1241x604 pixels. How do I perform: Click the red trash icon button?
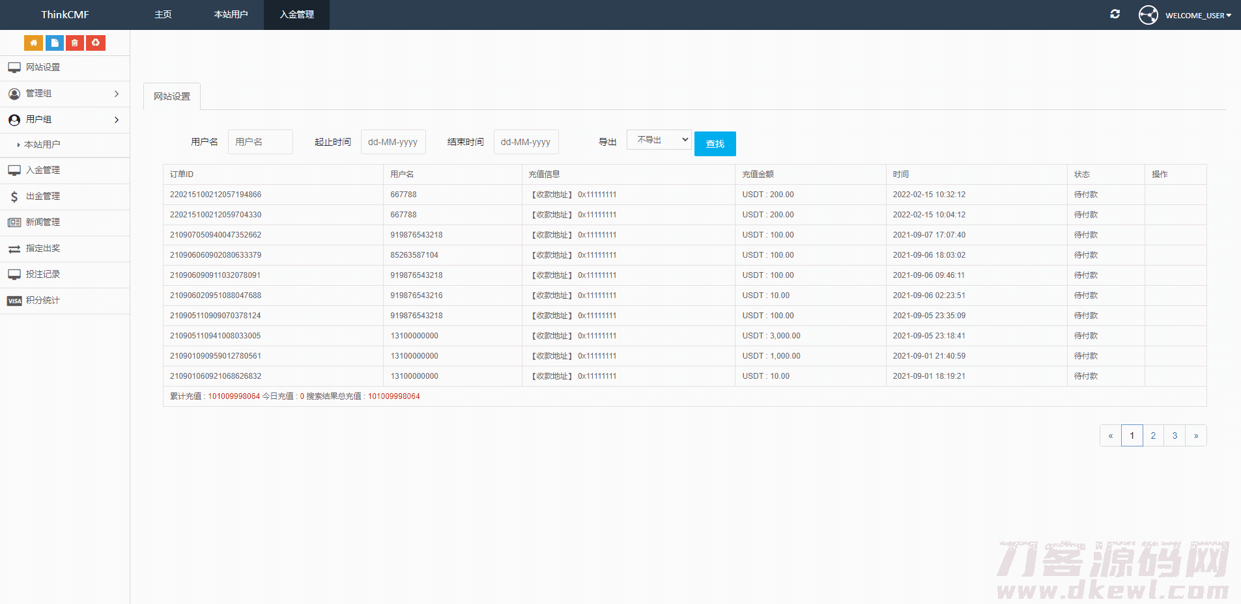75,43
